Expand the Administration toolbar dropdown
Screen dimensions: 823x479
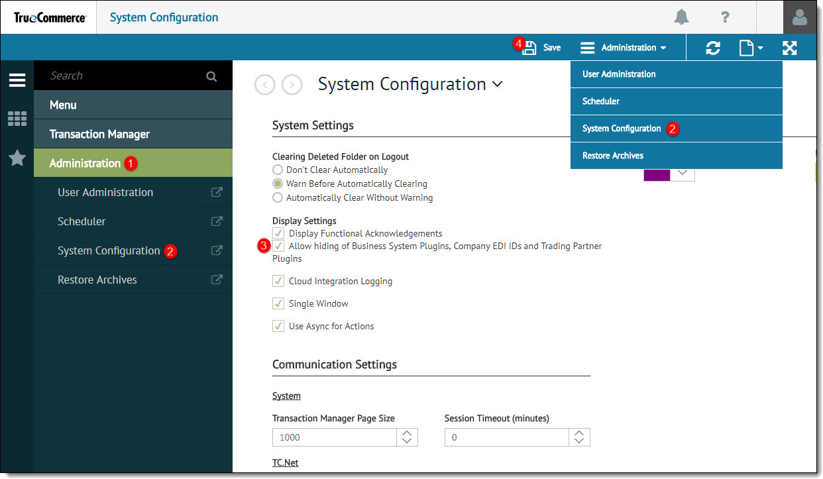624,48
